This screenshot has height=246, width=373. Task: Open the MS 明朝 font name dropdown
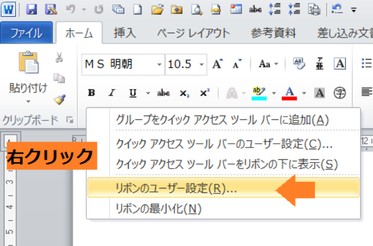pos(160,64)
